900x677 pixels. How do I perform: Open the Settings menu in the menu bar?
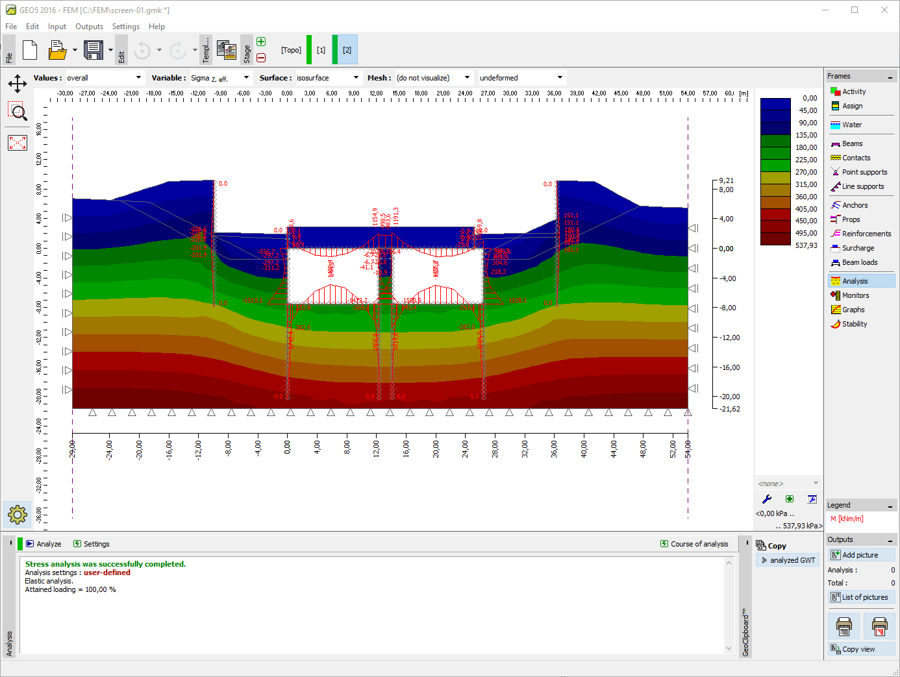(125, 27)
